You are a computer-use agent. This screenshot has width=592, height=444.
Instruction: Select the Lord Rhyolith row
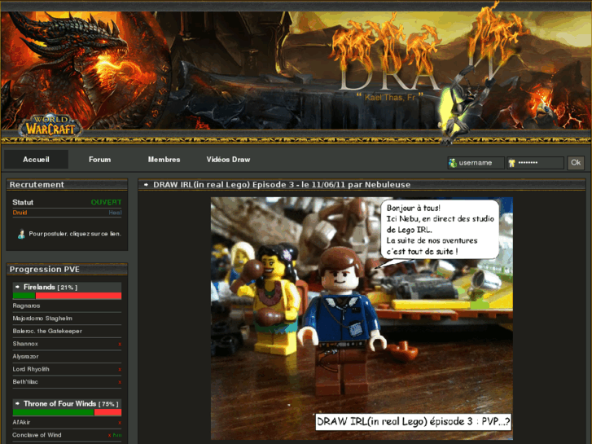(68, 369)
